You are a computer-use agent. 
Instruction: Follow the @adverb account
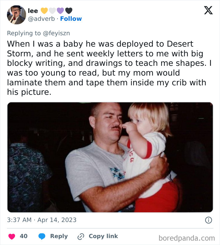pyautogui.click(x=71, y=19)
